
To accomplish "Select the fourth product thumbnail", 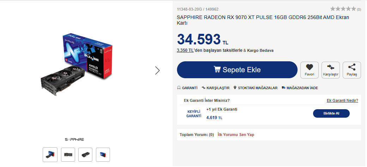I will click(x=103, y=155).
